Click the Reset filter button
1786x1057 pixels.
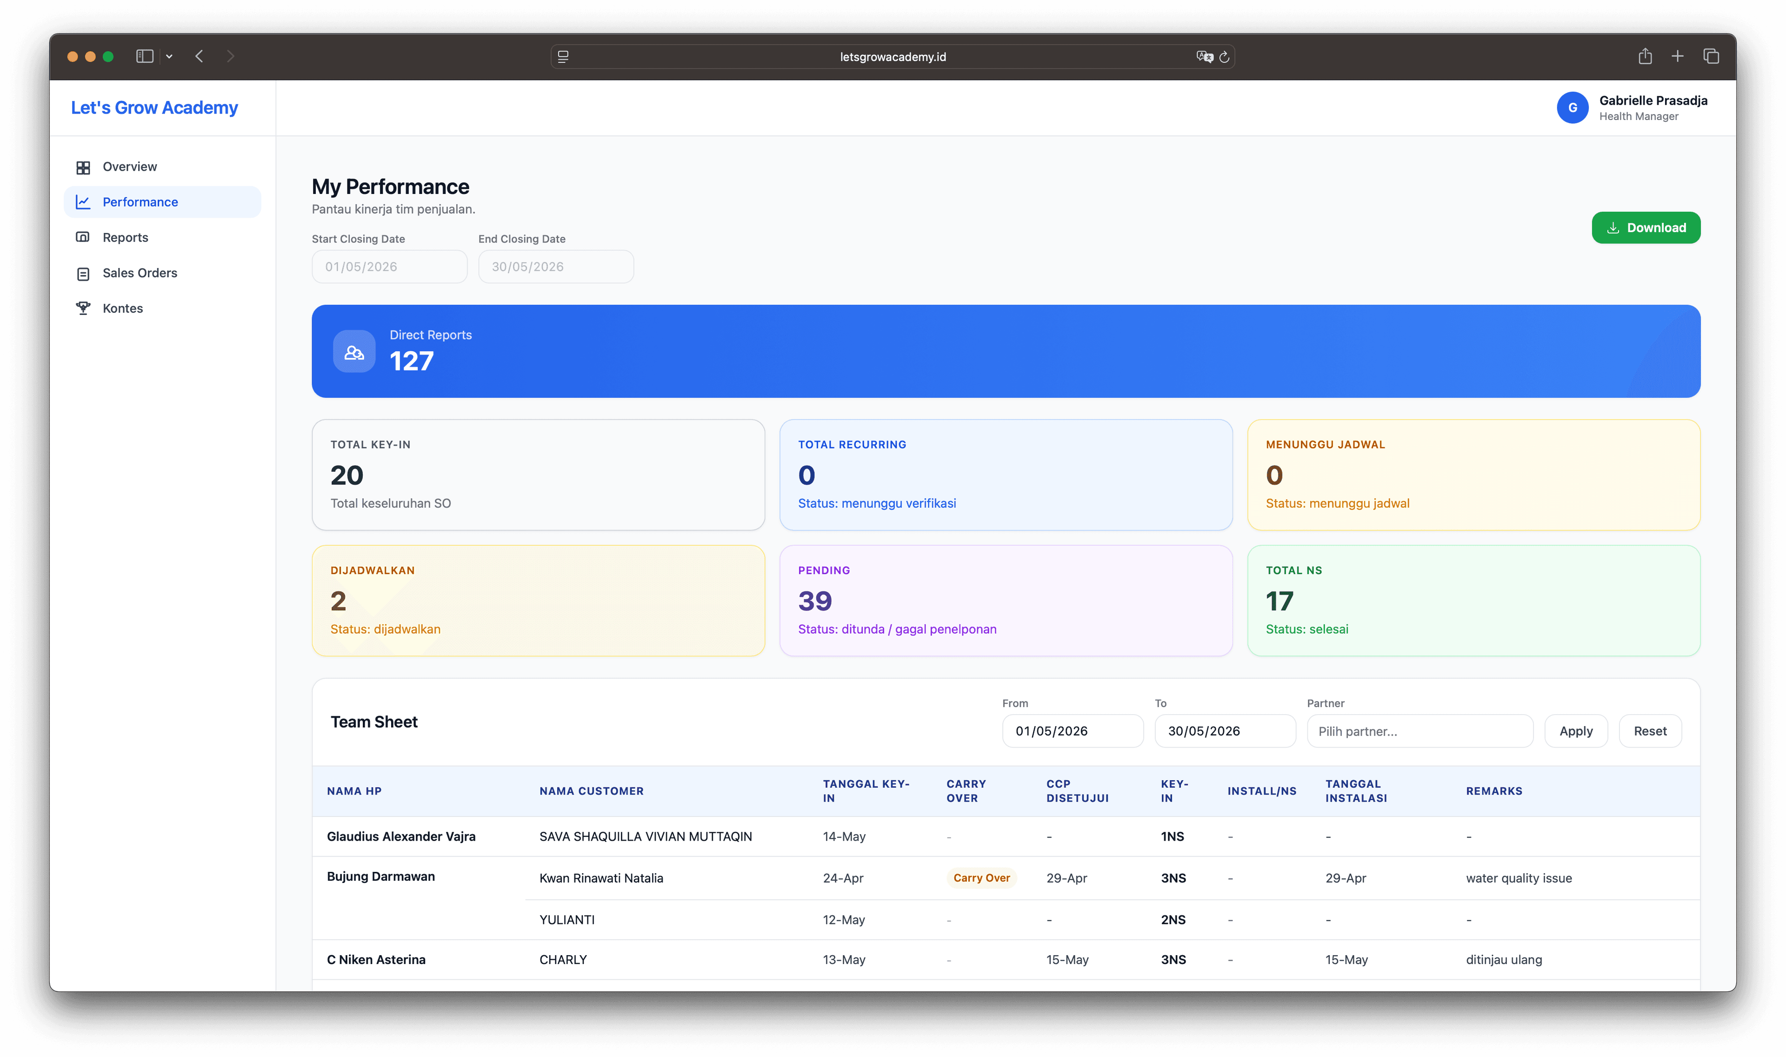1649,731
